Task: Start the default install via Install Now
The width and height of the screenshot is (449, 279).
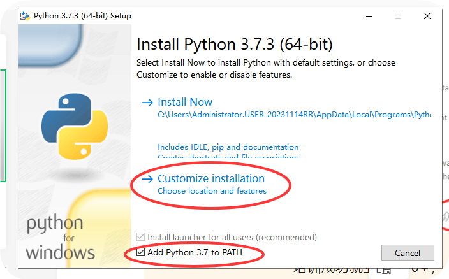Action: (x=185, y=102)
